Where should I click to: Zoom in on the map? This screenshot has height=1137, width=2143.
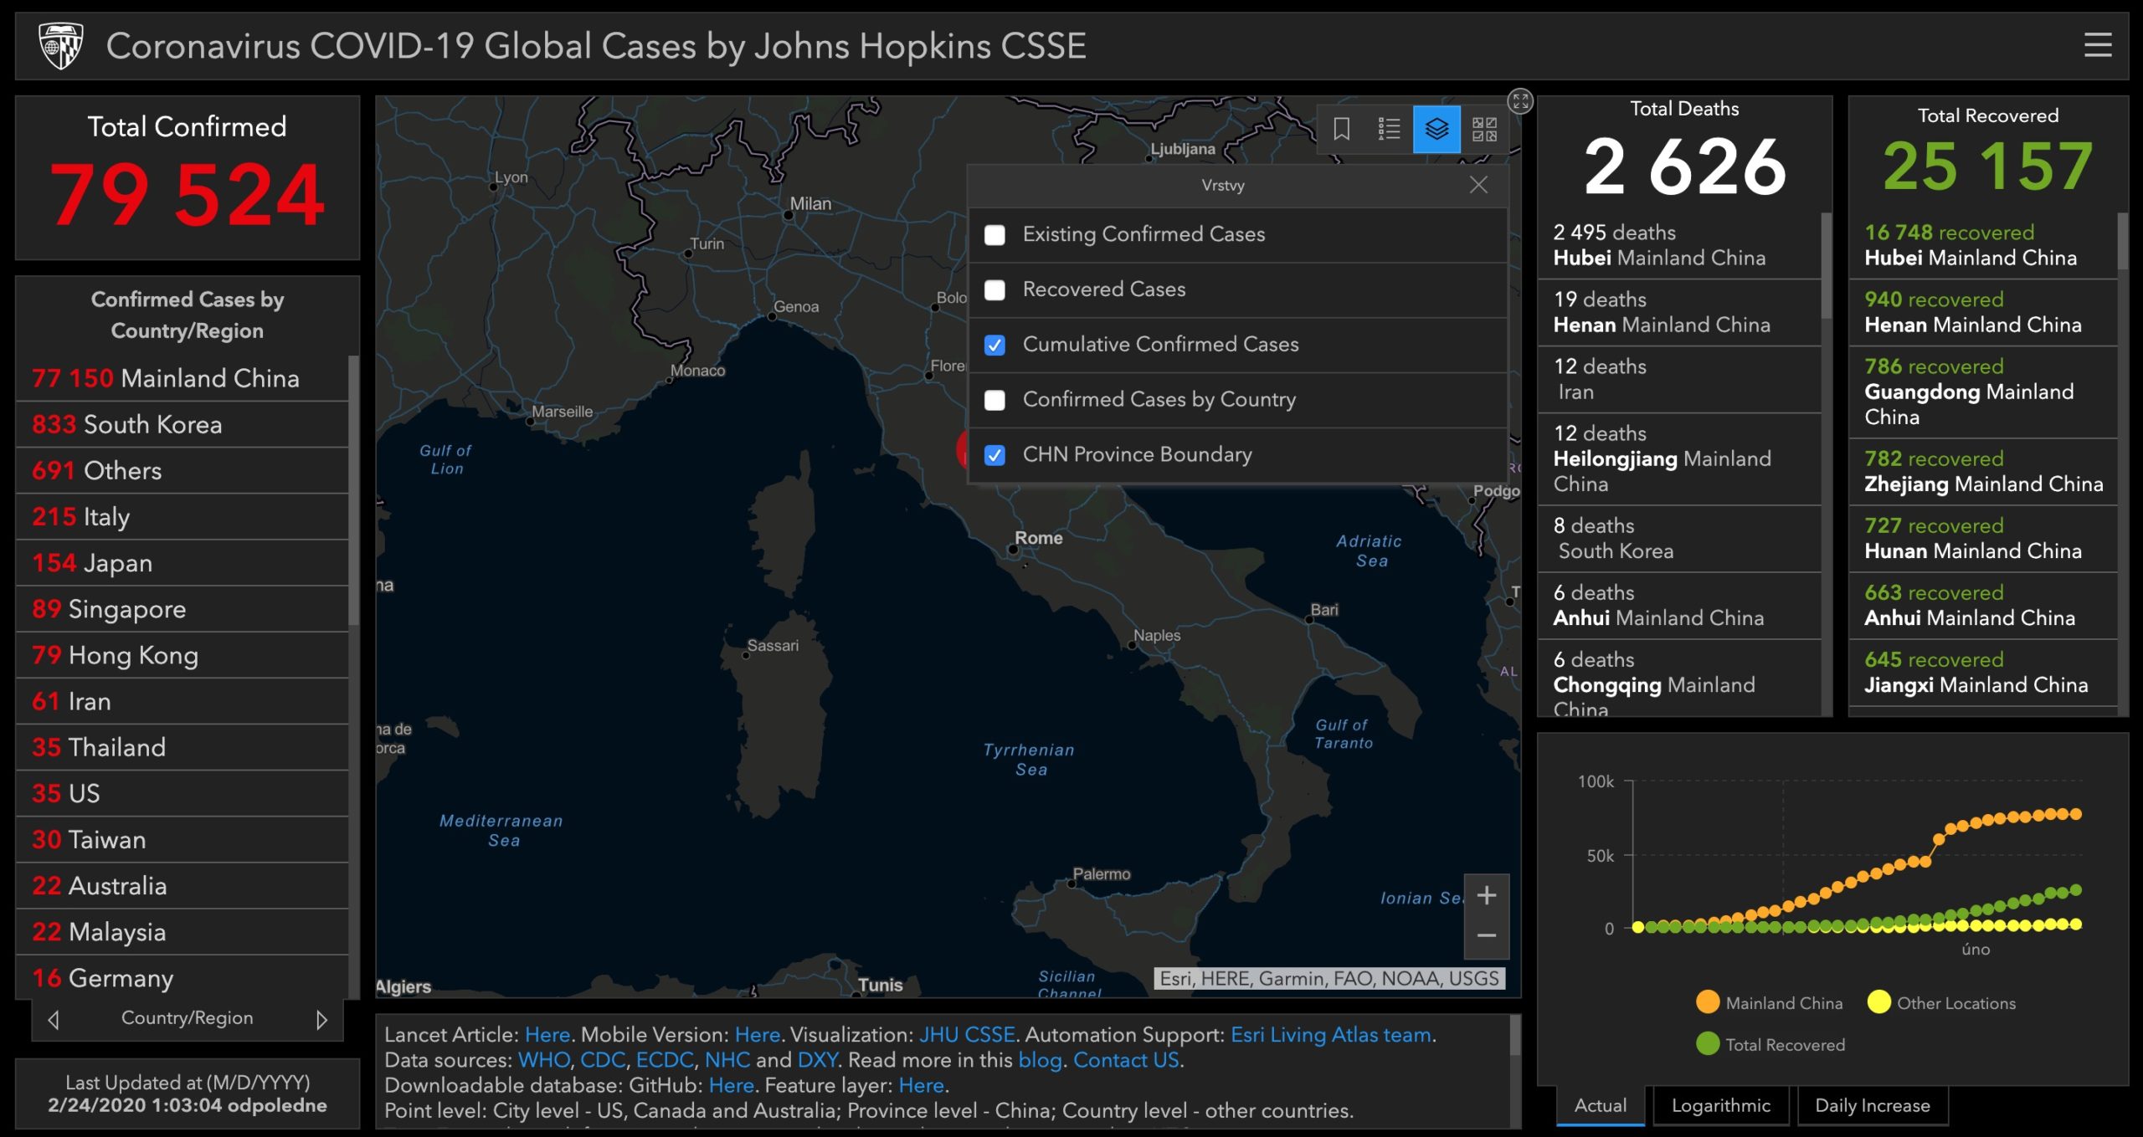pyautogui.click(x=1487, y=896)
